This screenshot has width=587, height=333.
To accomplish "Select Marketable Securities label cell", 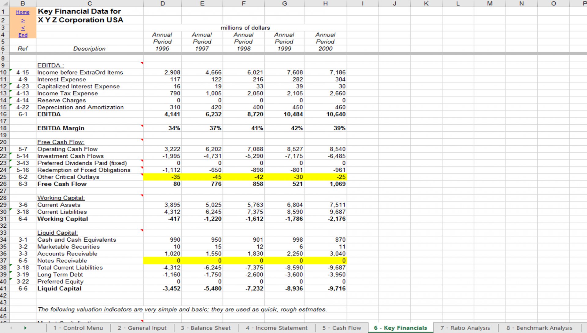I will [x=90, y=247].
